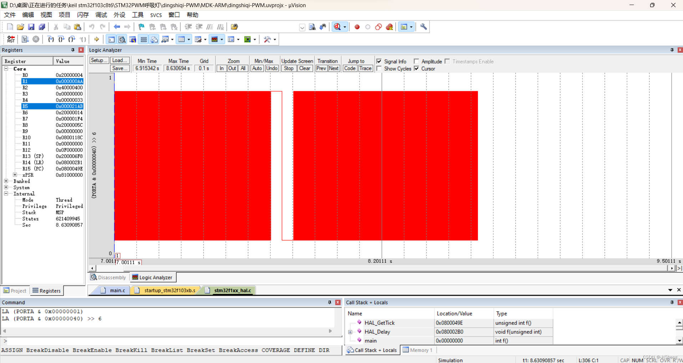Click the Clear button

(x=305, y=68)
